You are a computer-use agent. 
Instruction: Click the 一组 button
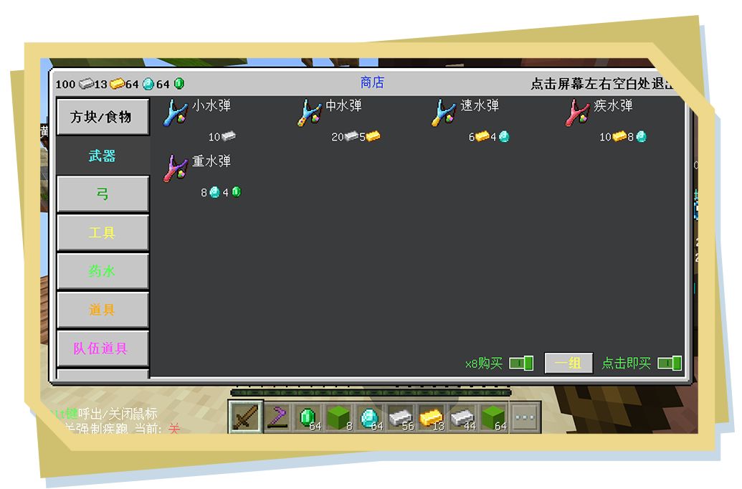tap(569, 363)
